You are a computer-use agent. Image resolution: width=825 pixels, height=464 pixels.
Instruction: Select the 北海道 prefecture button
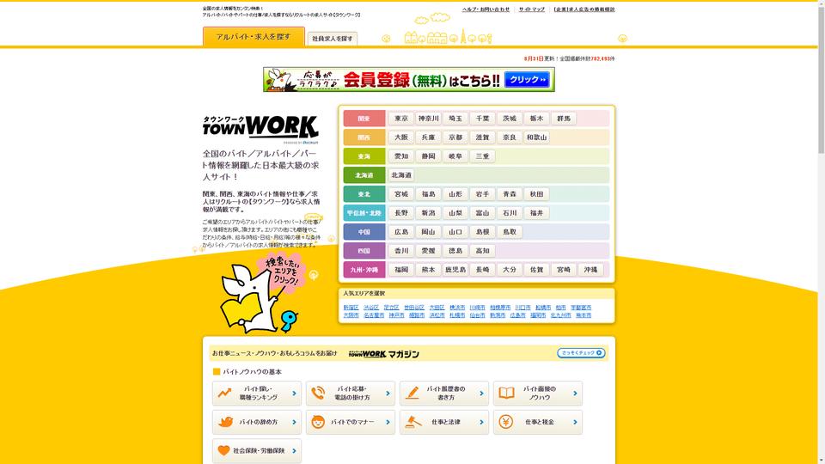[x=401, y=175]
